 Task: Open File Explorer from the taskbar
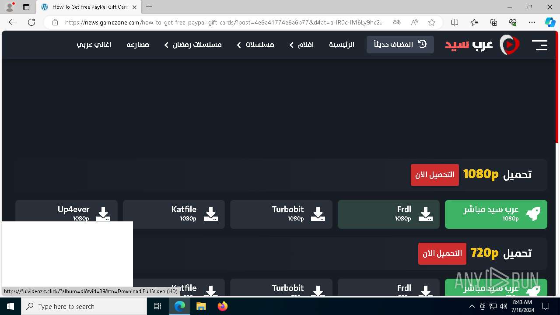(201, 306)
